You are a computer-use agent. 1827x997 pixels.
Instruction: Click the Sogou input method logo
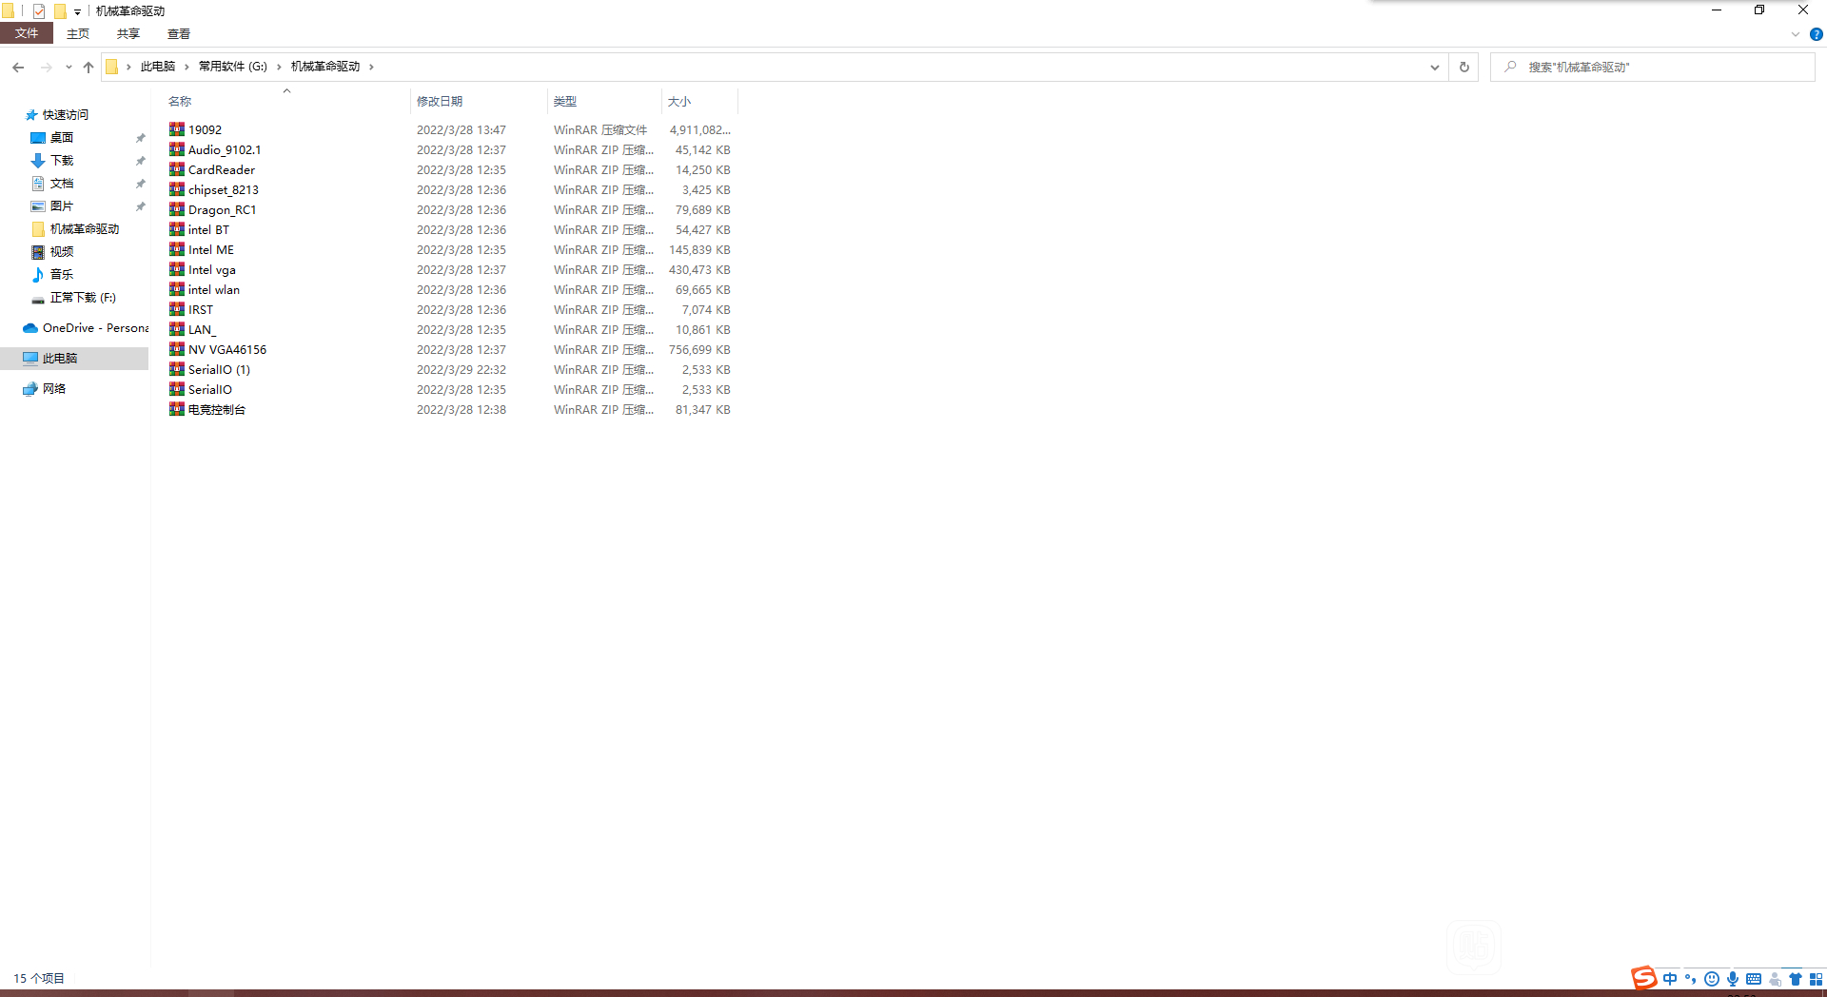click(1643, 978)
